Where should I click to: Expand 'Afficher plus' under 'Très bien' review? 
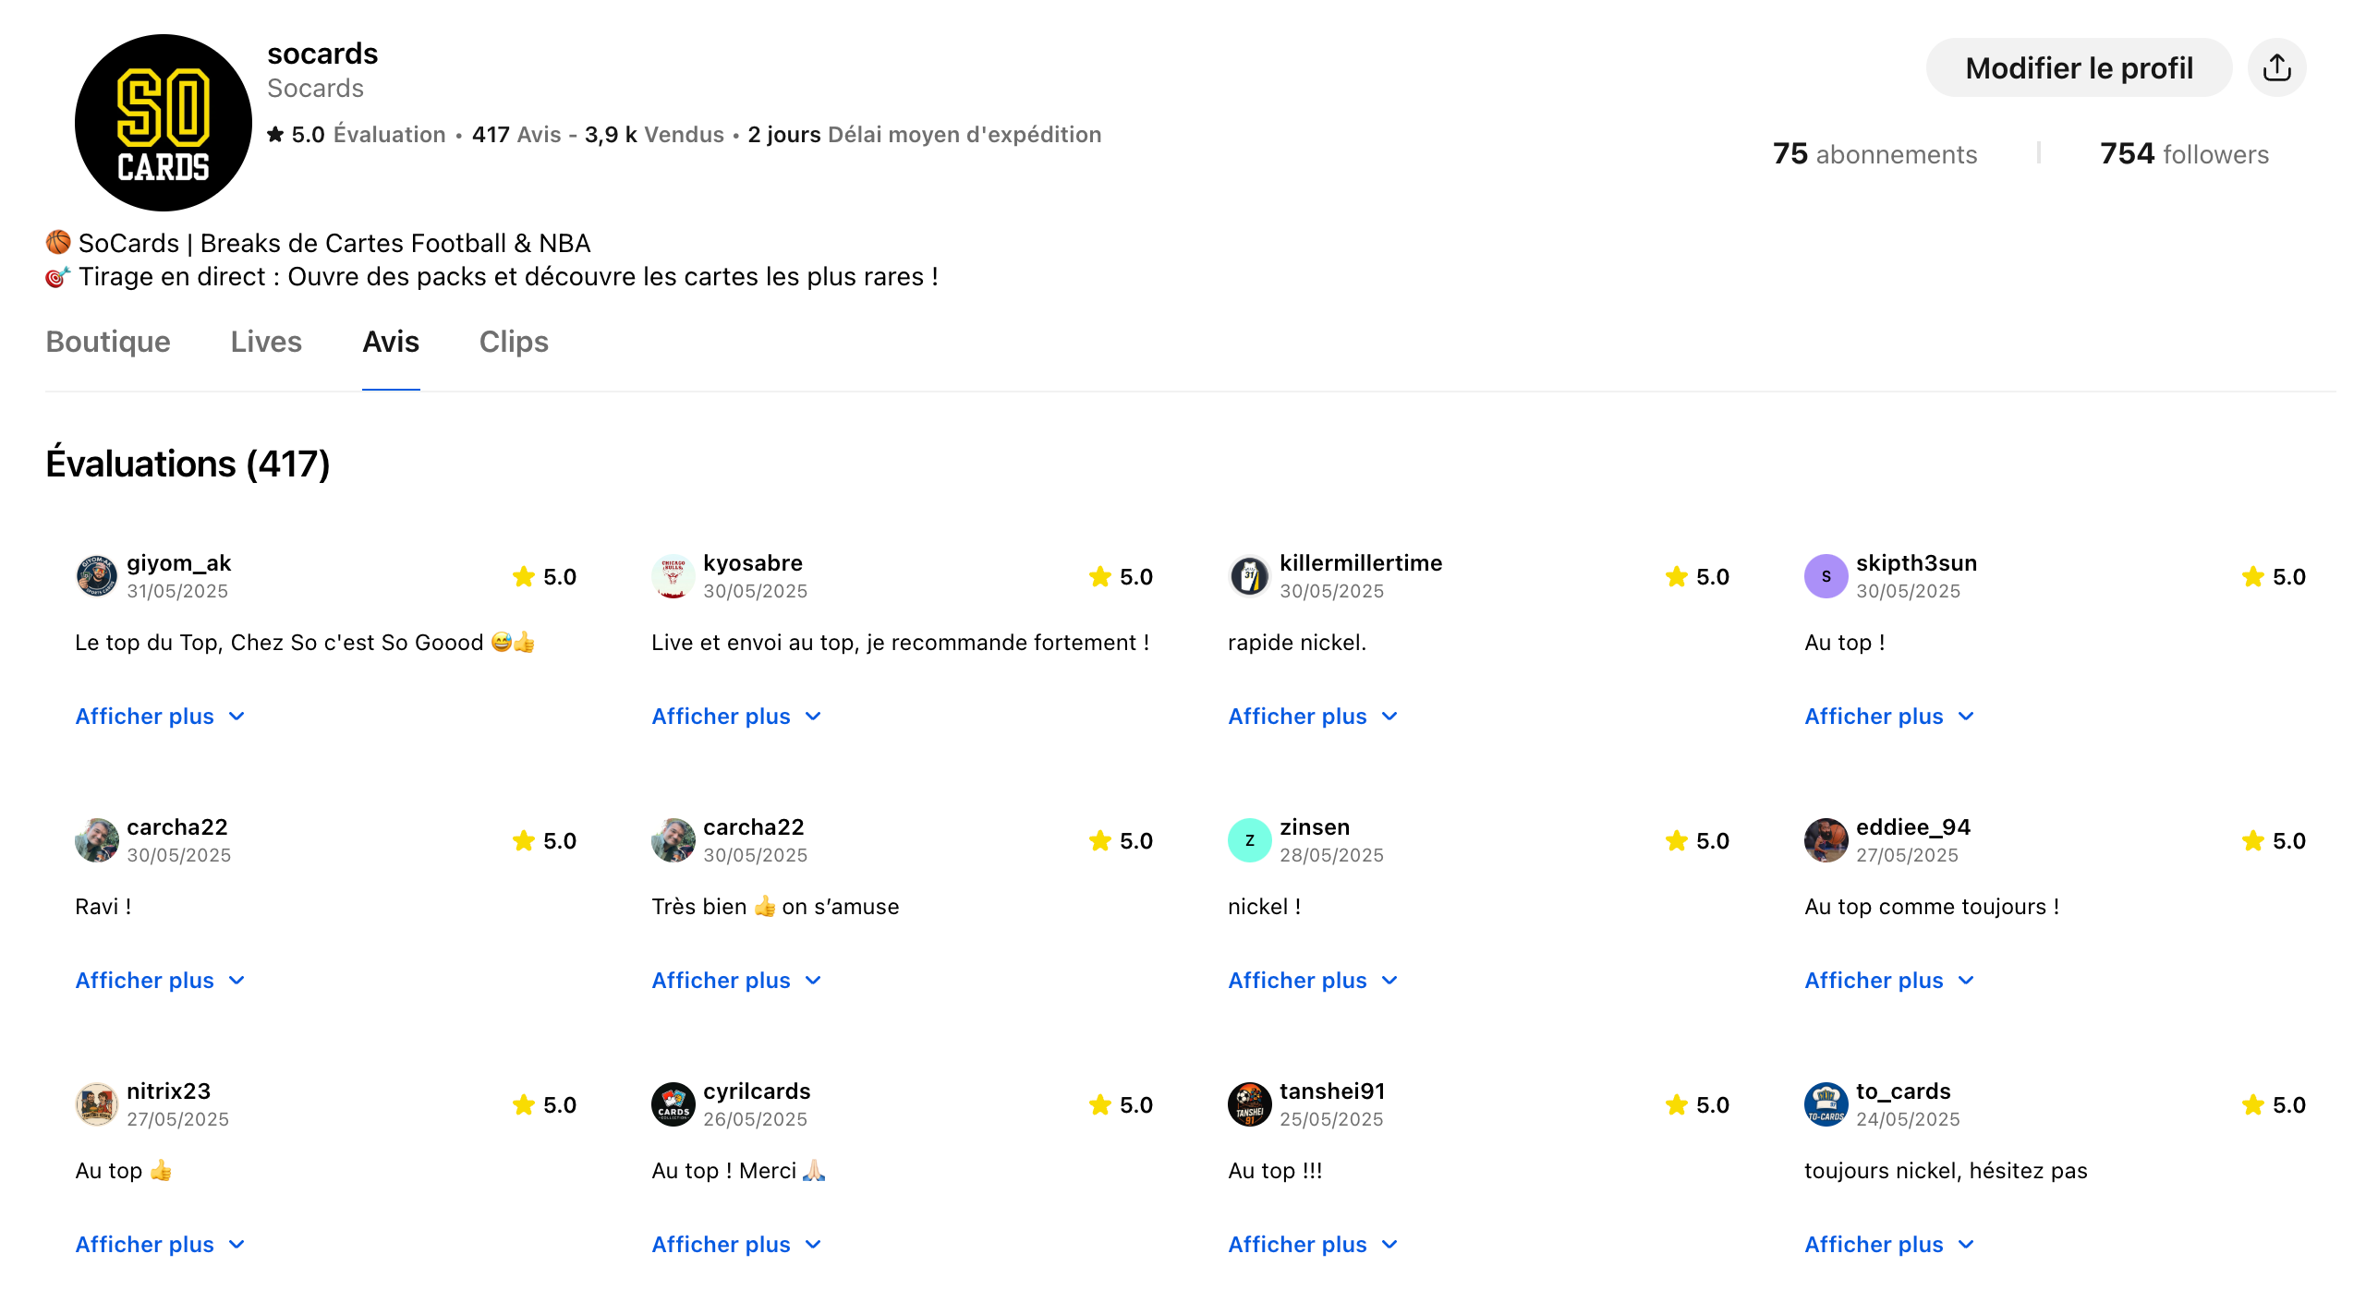click(737, 981)
